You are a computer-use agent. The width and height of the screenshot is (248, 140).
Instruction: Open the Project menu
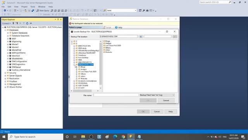click(24, 7)
